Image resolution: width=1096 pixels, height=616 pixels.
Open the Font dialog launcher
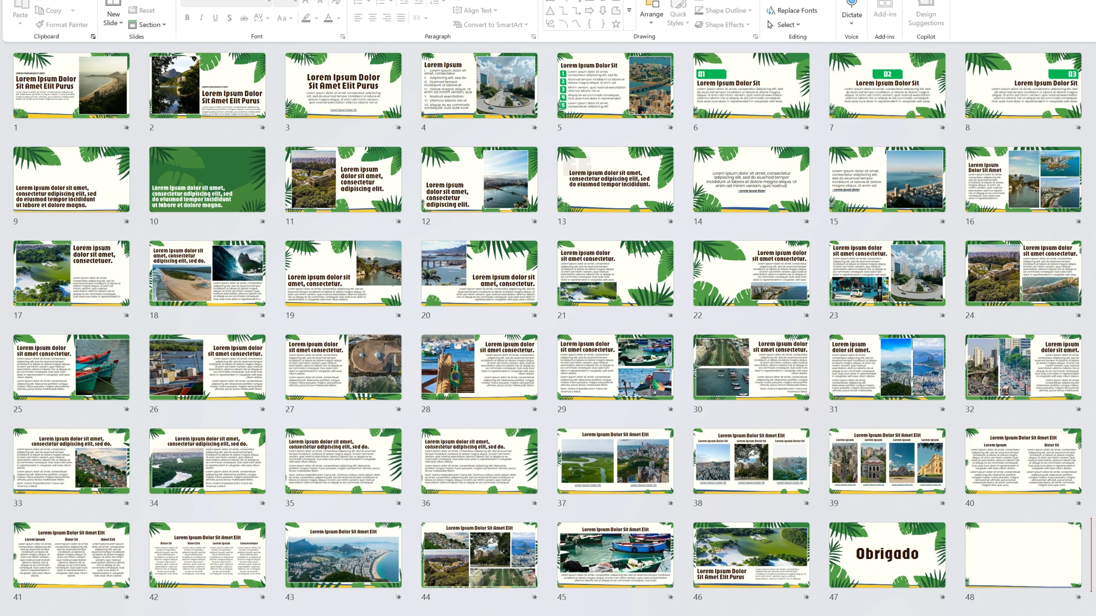pos(343,37)
